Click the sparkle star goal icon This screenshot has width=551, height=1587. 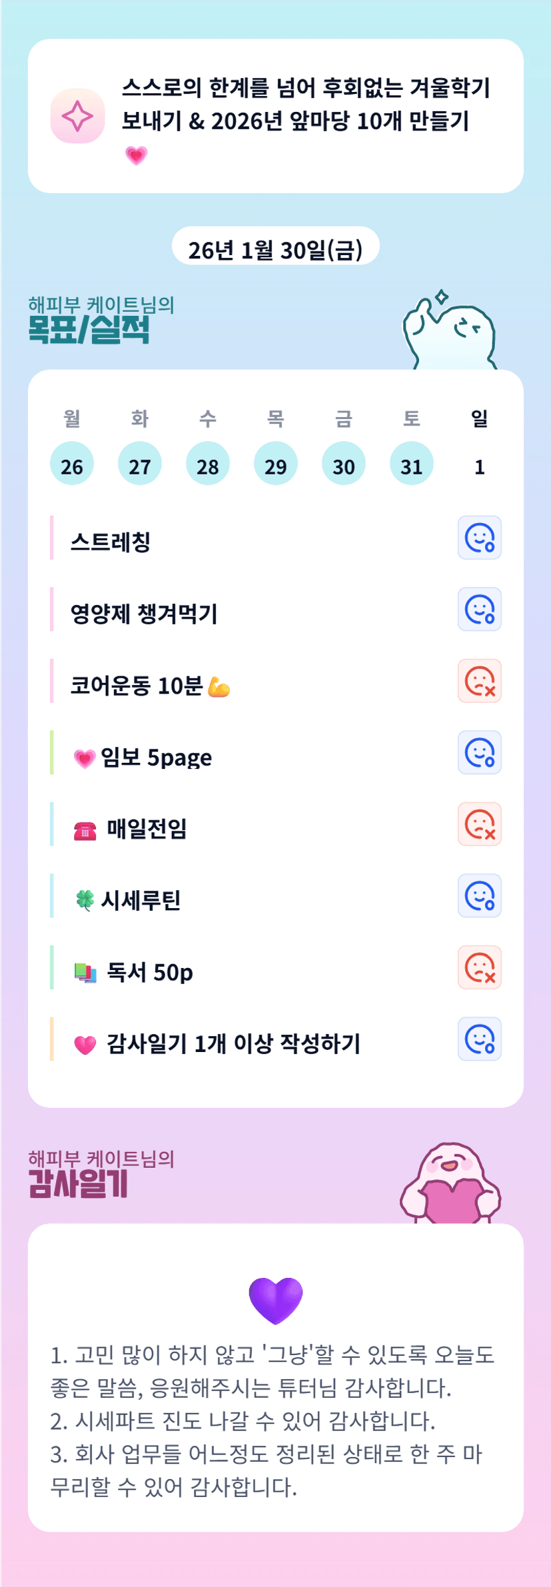77,116
